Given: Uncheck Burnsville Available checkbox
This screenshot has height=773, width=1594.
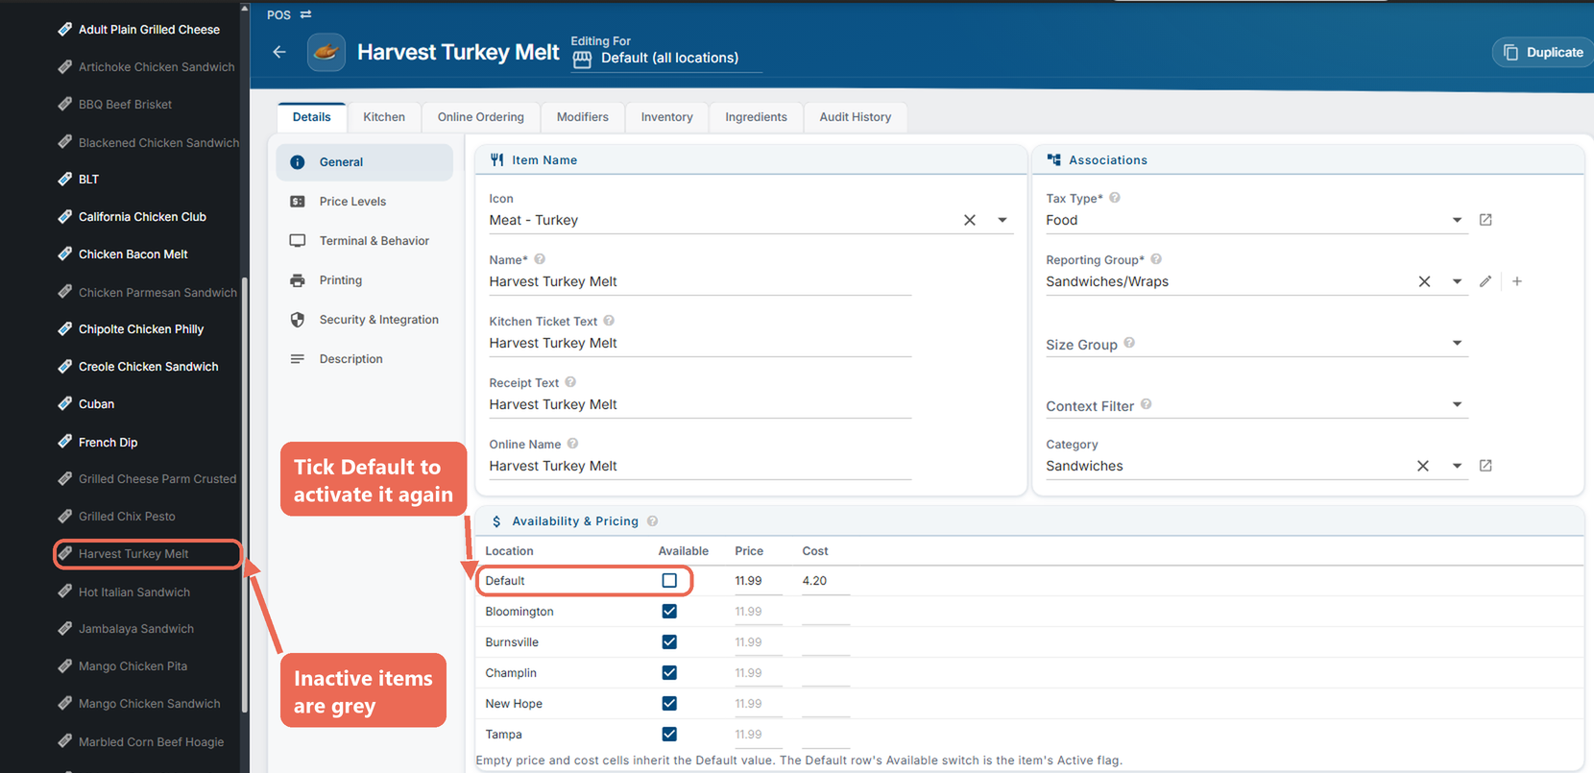Looking at the screenshot, I should tap(669, 642).
